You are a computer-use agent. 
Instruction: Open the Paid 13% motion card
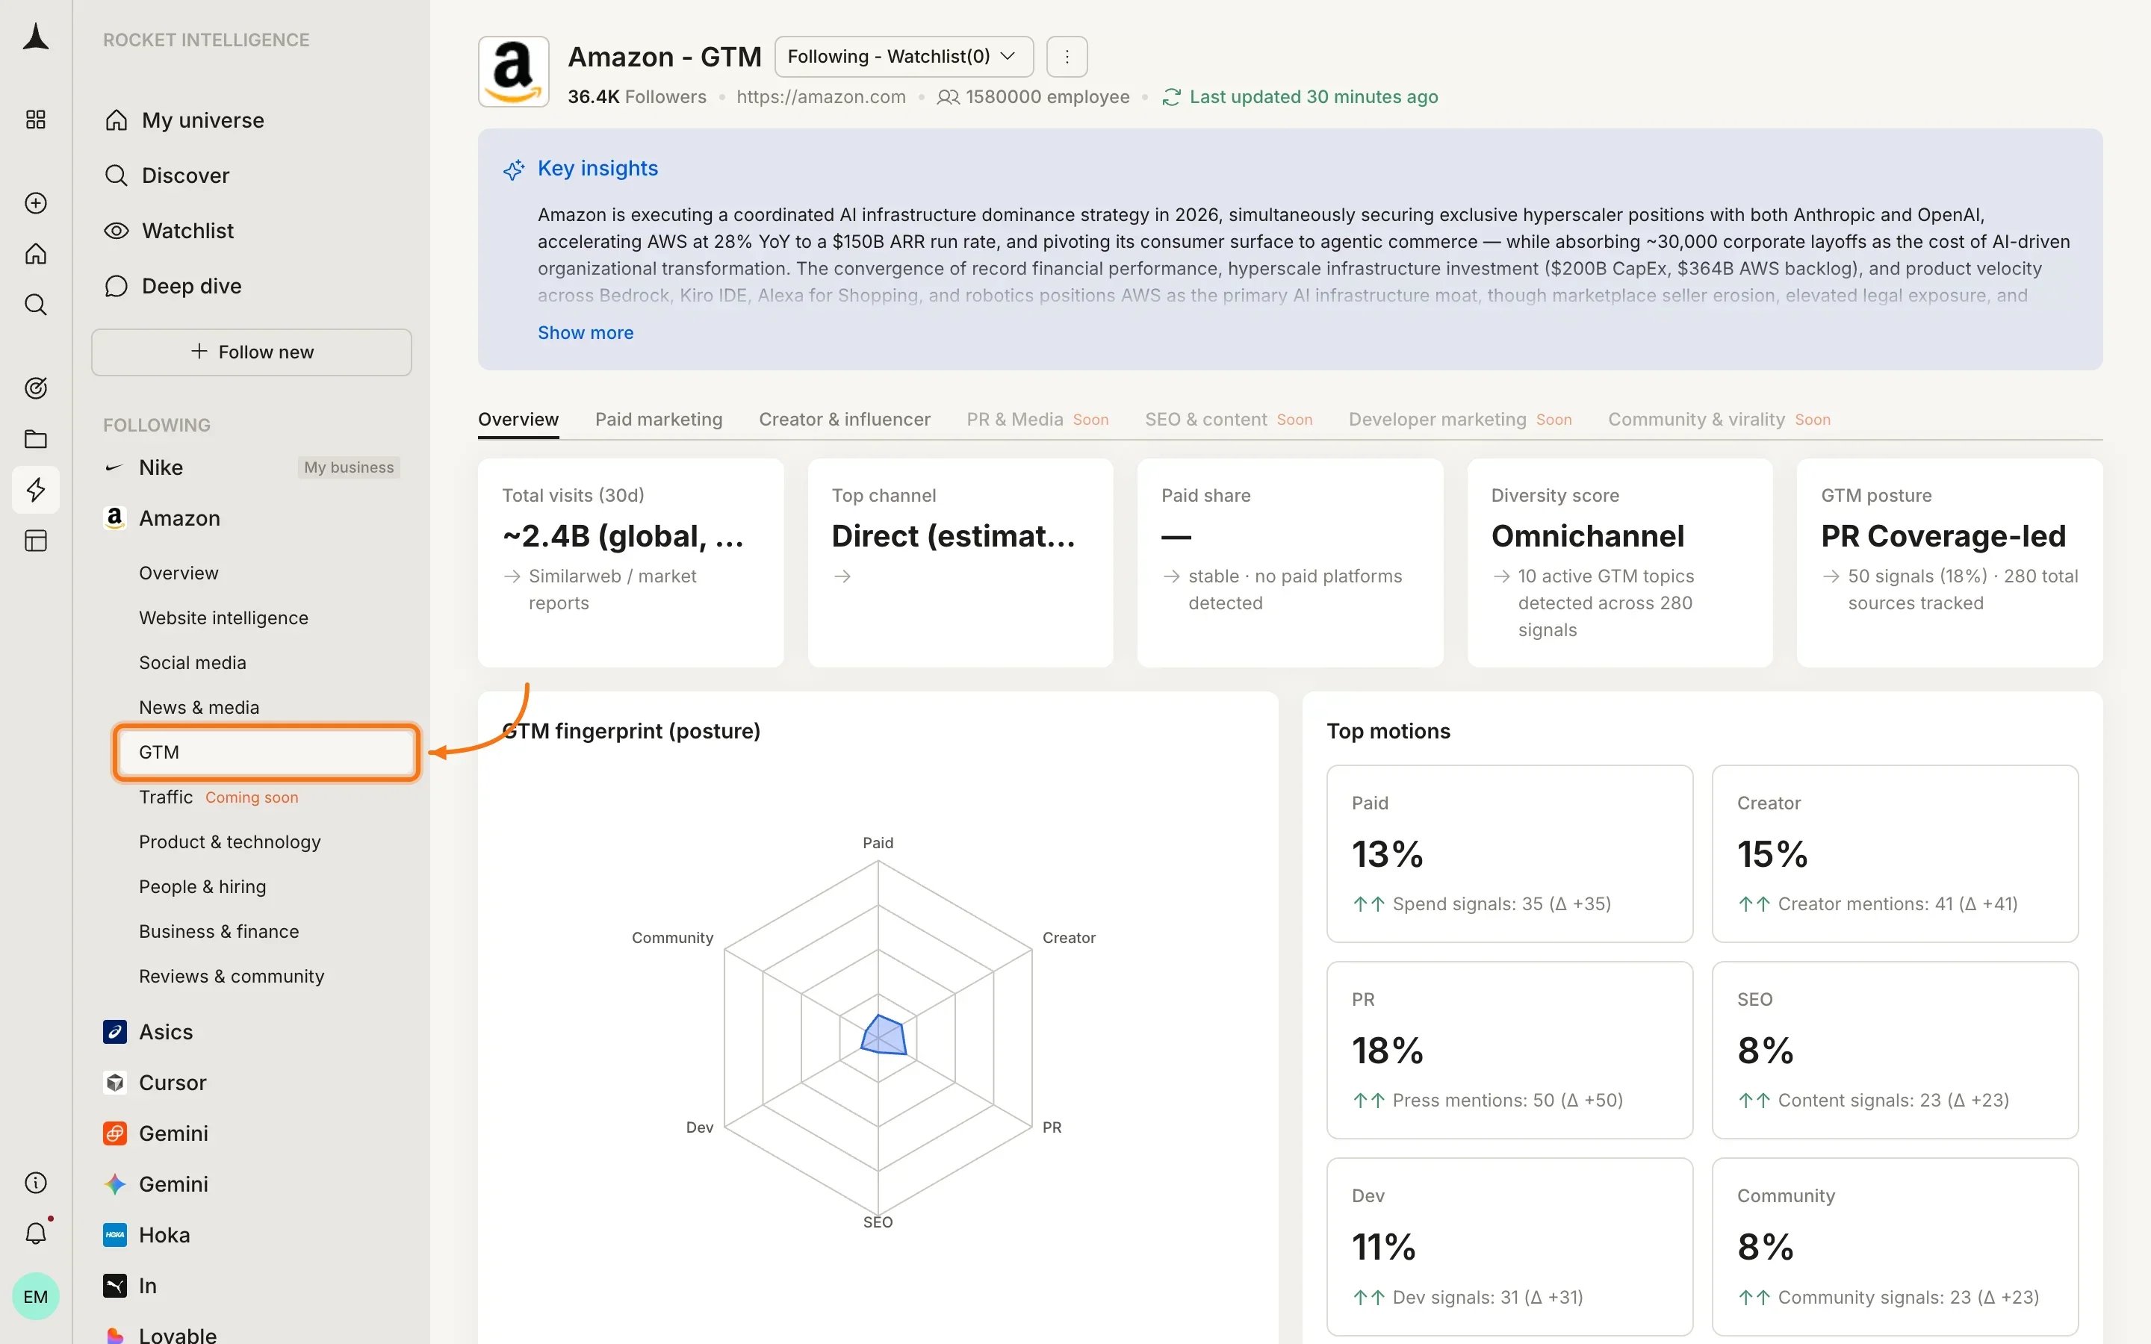tap(1509, 853)
